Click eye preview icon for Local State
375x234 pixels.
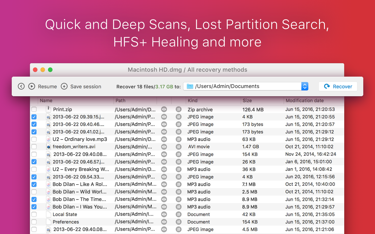tap(164, 214)
